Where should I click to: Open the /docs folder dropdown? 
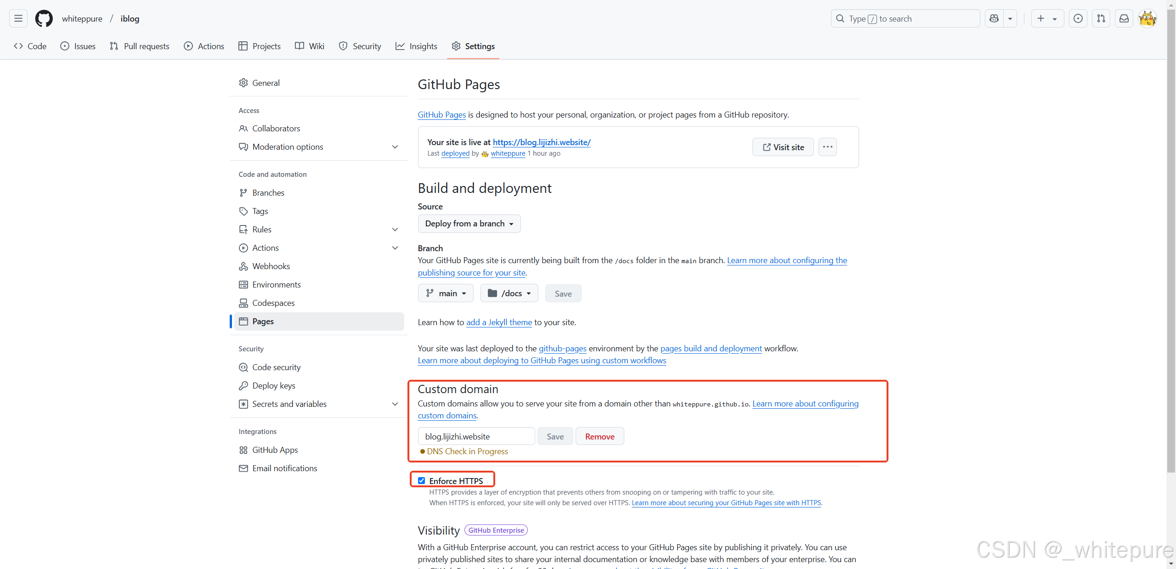point(509,293)
